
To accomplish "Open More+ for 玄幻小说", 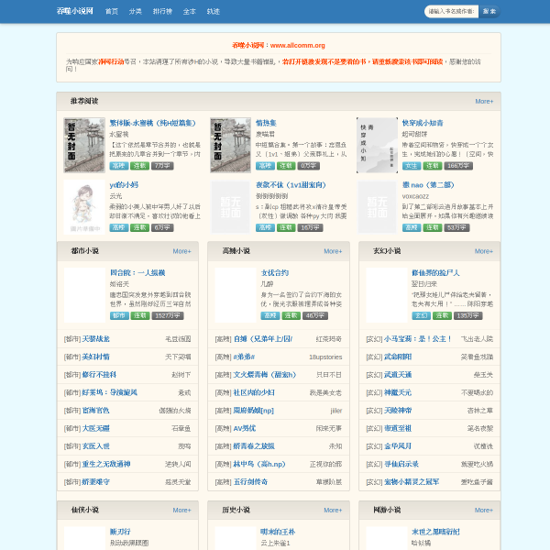I will tap(484, 251).
